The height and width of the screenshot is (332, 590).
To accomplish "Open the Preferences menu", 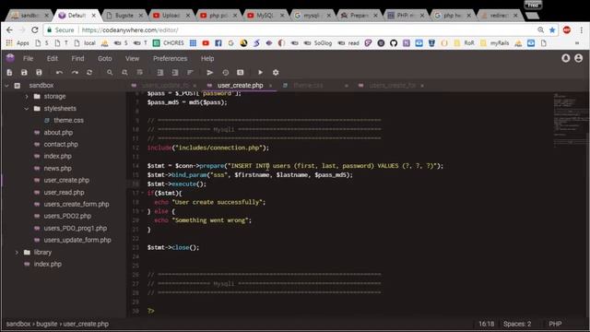I will point(170,58).
